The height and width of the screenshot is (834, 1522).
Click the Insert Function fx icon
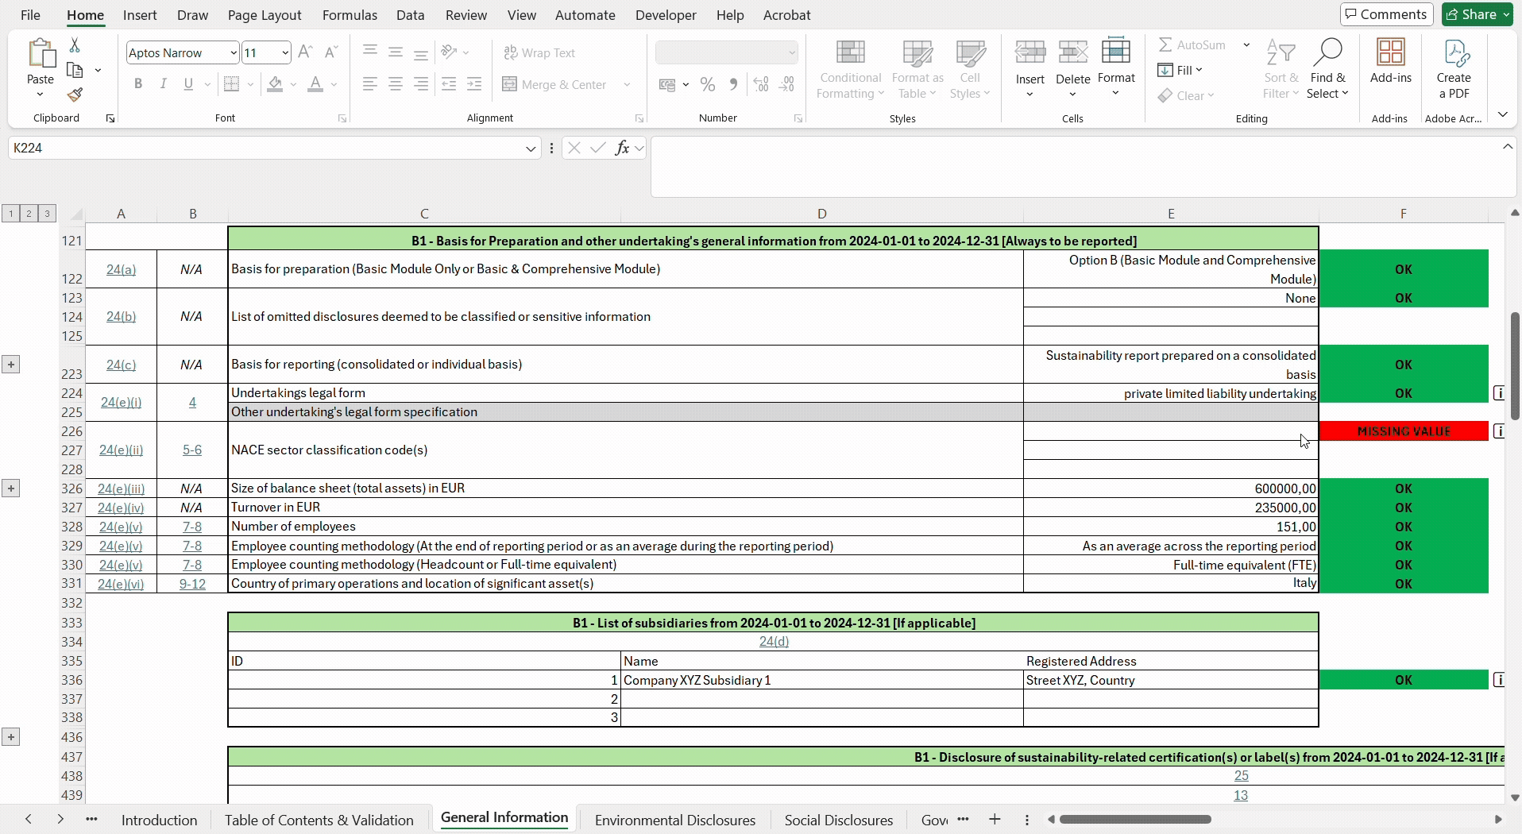point(622,148)
